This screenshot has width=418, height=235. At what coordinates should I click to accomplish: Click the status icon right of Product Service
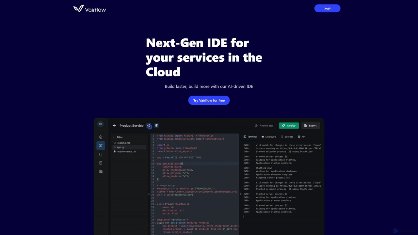click(149, 126)
